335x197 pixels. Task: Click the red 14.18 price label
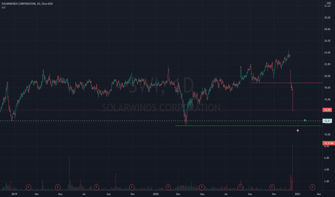click(327, 110)
